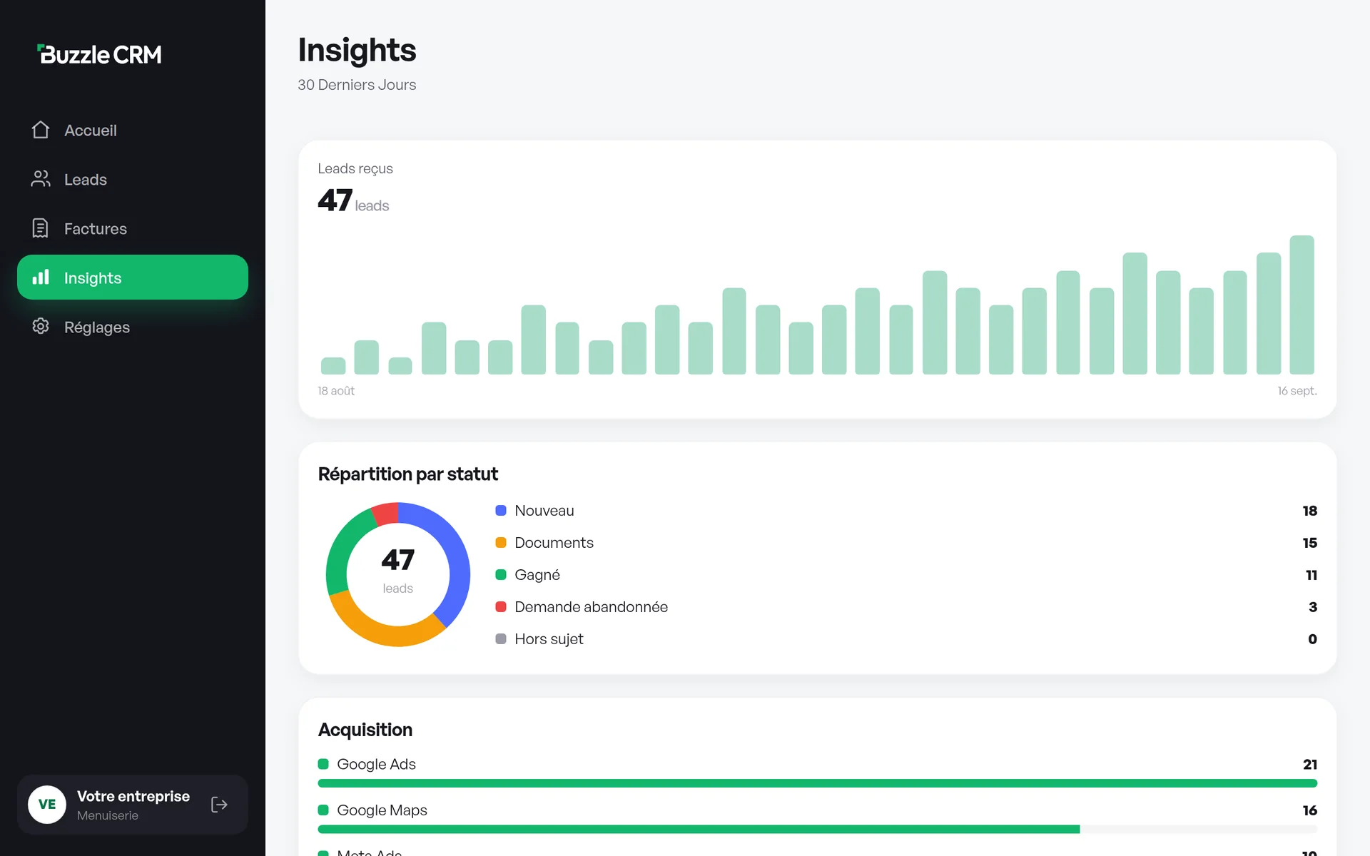
Task: Click the Google Ads green swatch
Action: pyautogui.click(x=323, y=764)
